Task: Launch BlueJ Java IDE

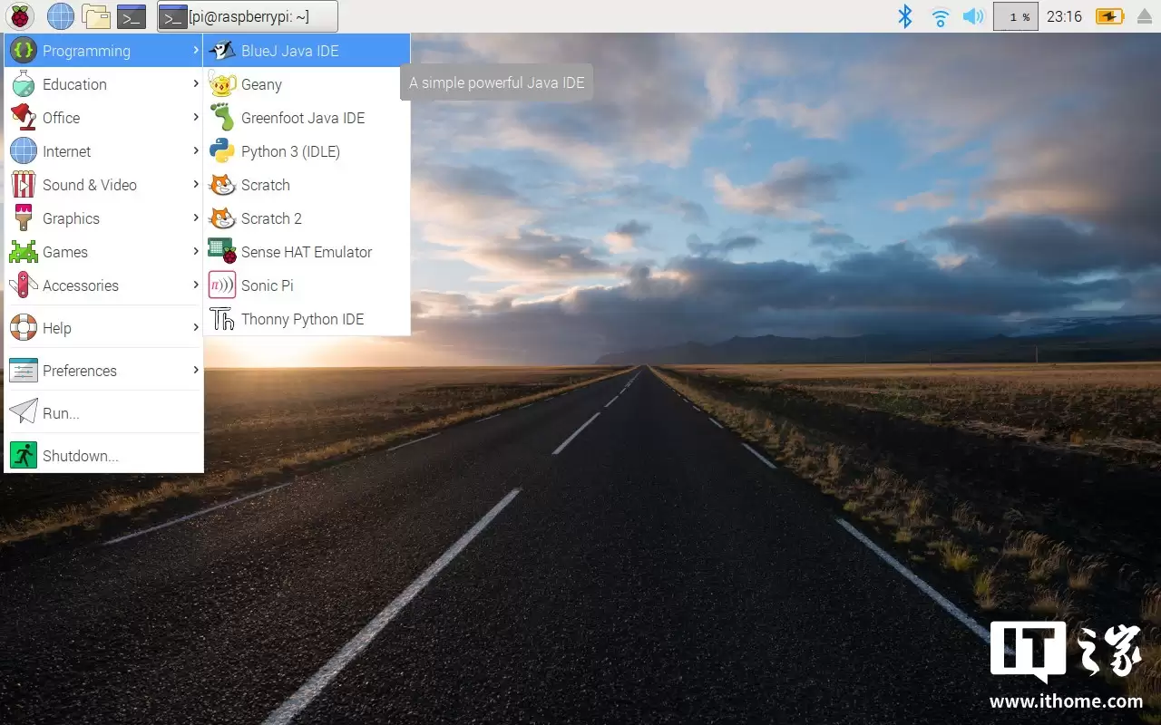Action: click(288, 50)
